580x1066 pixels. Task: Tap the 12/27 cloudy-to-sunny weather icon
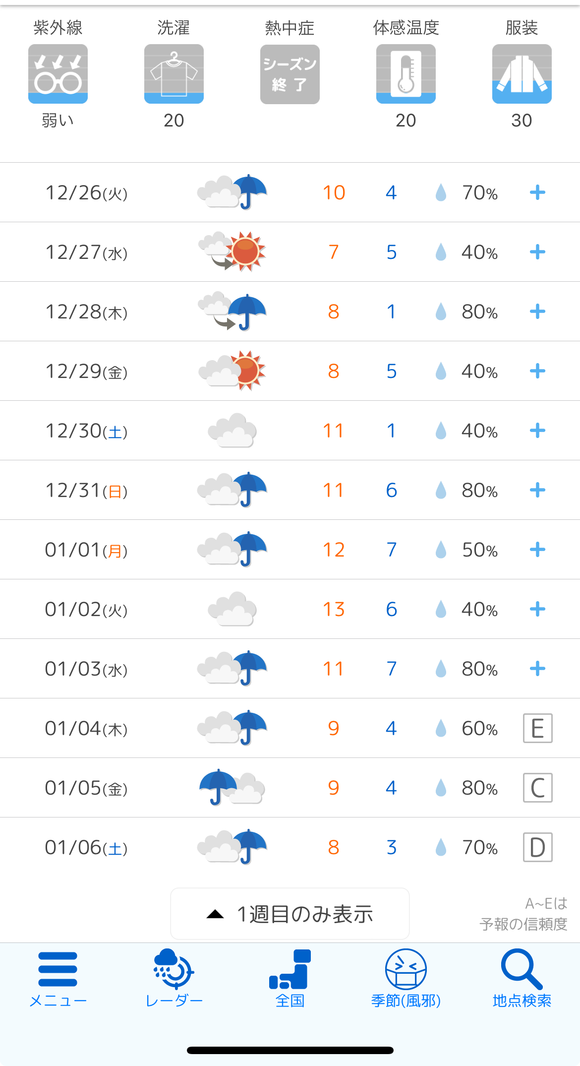tap(232, 251)
